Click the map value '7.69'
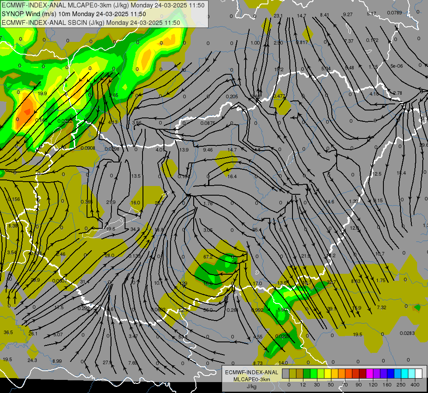Viewport: 428px width, 393px height. click(132, 363)
